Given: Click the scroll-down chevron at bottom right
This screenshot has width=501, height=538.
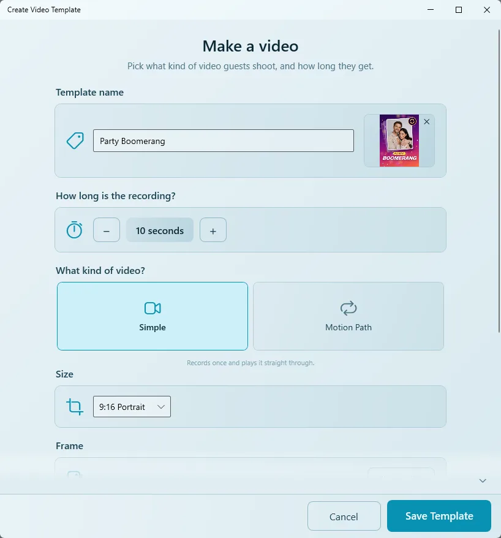Looking at the screenshot, I should coord(483,480).
